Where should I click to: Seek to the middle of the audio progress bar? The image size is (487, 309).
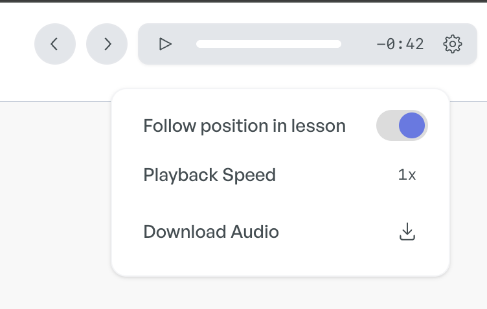(269, 44)
